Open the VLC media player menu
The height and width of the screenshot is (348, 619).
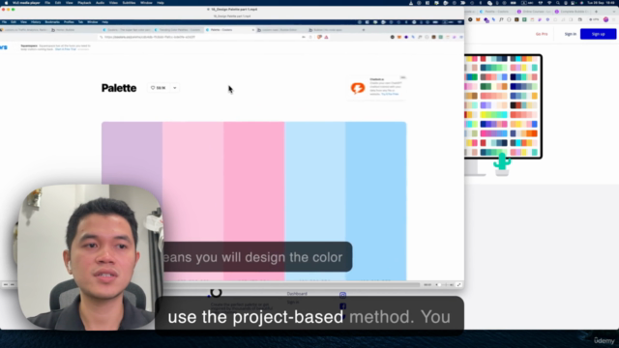coord(26,3)
